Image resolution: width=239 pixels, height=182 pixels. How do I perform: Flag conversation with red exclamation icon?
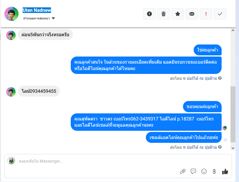tap(206, 14)
